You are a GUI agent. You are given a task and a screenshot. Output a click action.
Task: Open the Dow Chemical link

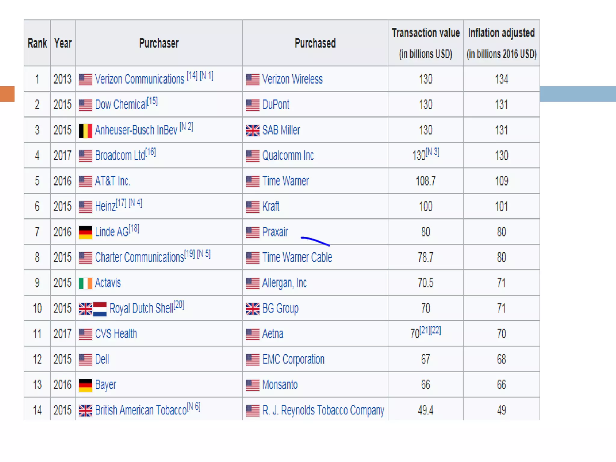pyautogui.click(x=121, y=105)
